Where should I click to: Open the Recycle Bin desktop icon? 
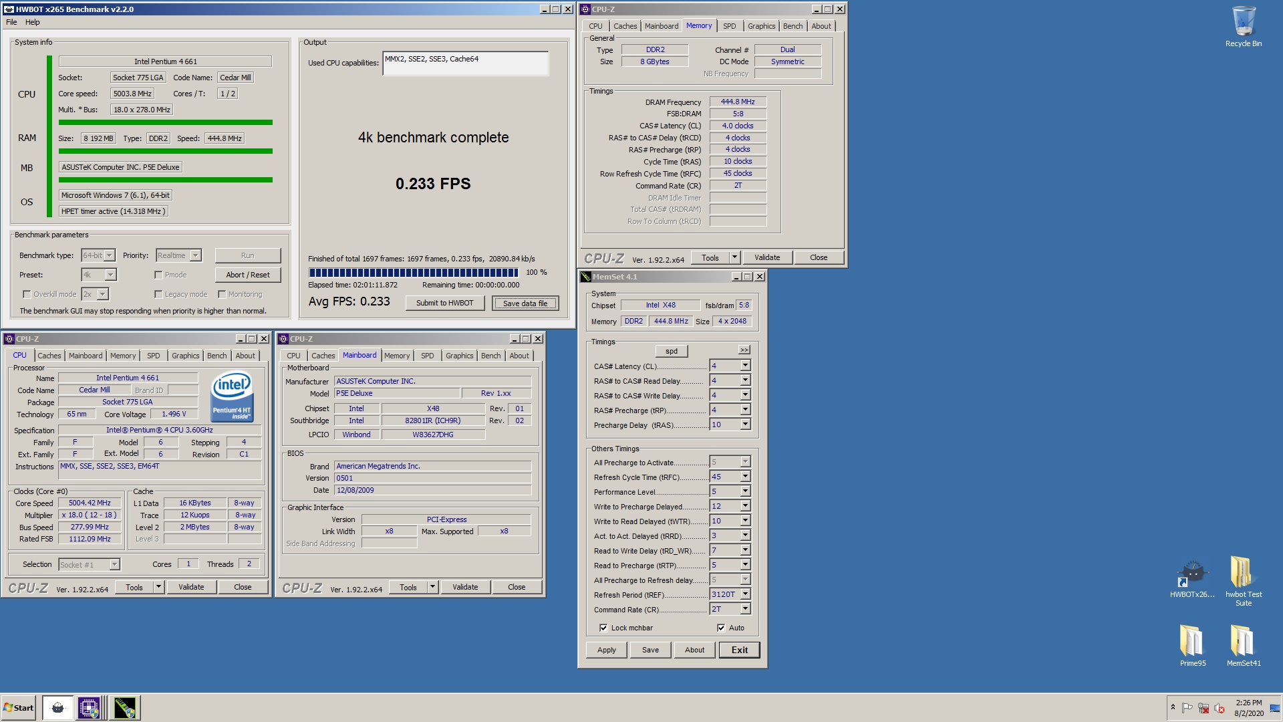(x=1243, y=27)
